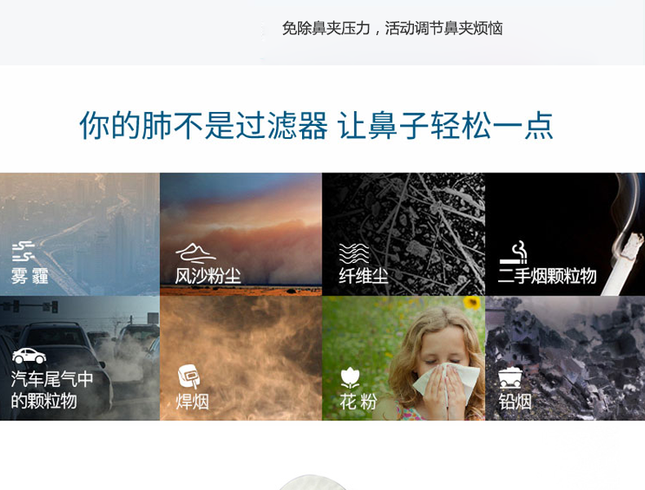The image size is (645, 490).
Task: Click the 二手烟颗粒物 caption
Action: point(547,276)
